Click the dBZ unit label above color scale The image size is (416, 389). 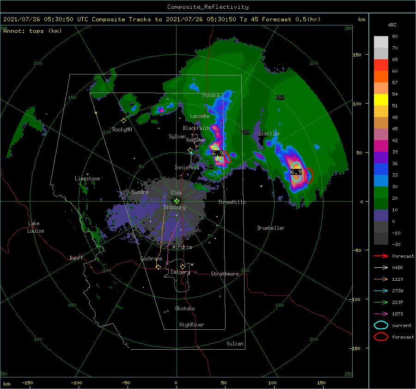pyautogui.click(x=392, y=25)
